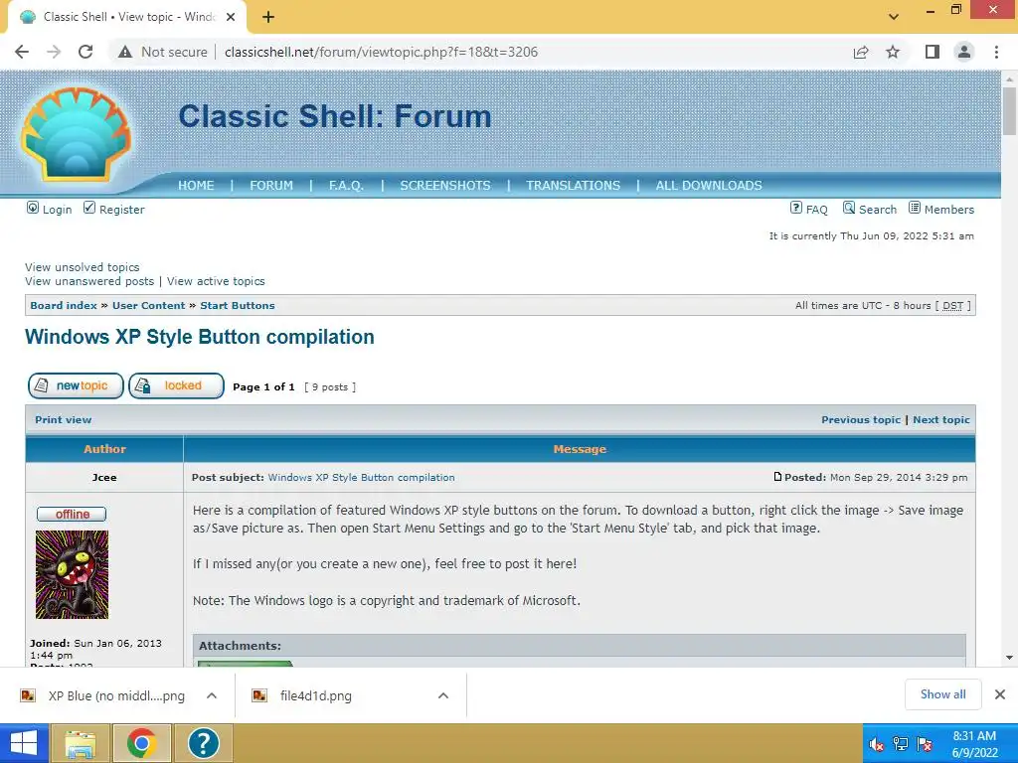Open FORUM in site navigation

(x=271, y=186)
